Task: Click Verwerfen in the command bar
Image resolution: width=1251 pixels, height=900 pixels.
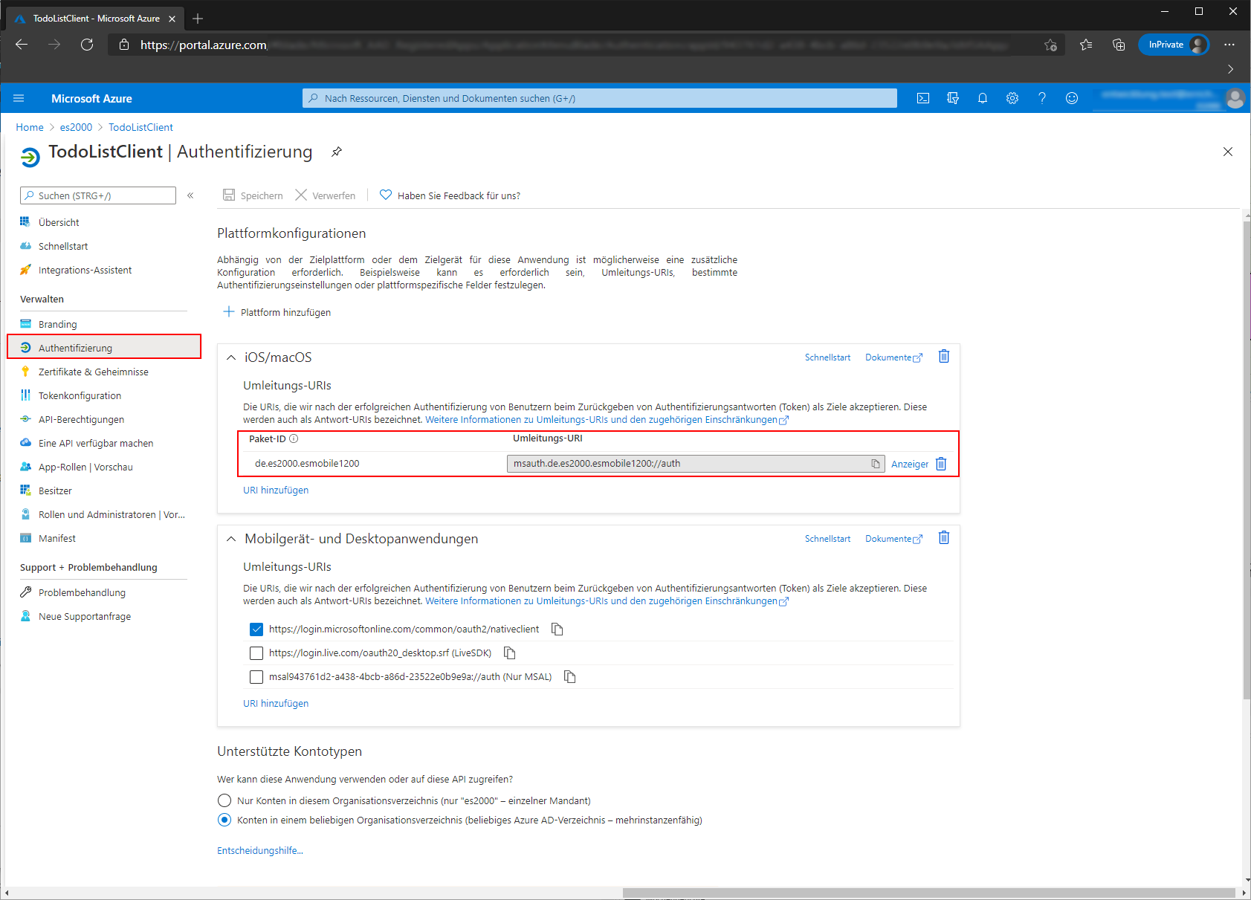Action: coord(326,195)
